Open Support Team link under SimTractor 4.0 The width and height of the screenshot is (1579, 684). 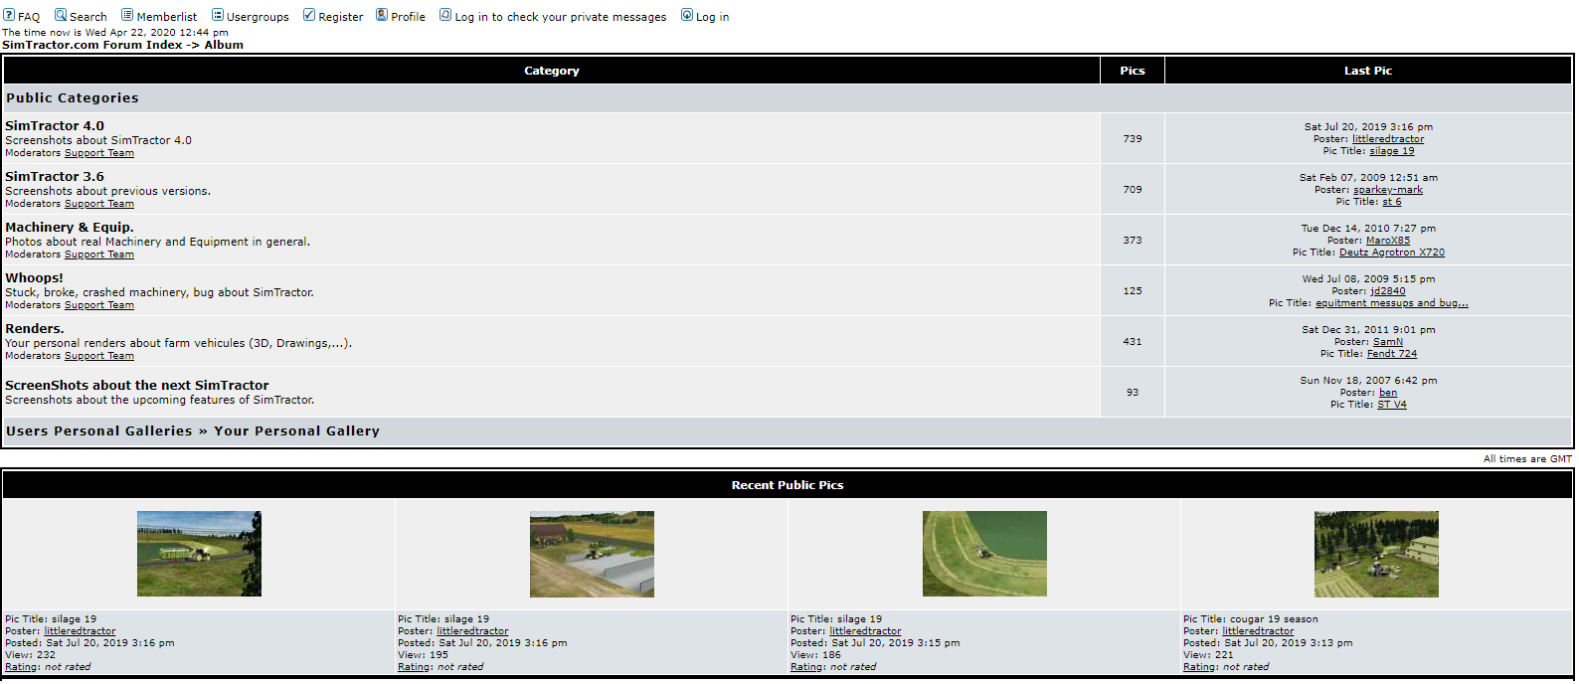pyautogui.click(x=99, y=153)
